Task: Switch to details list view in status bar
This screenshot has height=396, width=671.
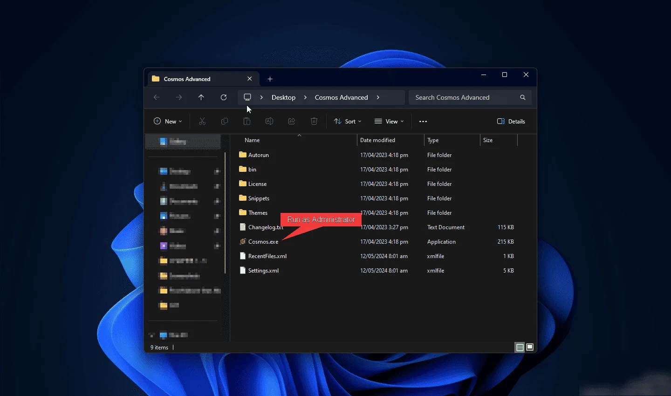Action: (x=520, y=347)
